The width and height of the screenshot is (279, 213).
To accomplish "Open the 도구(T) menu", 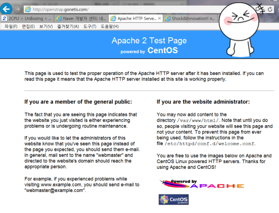I will 90,27.
